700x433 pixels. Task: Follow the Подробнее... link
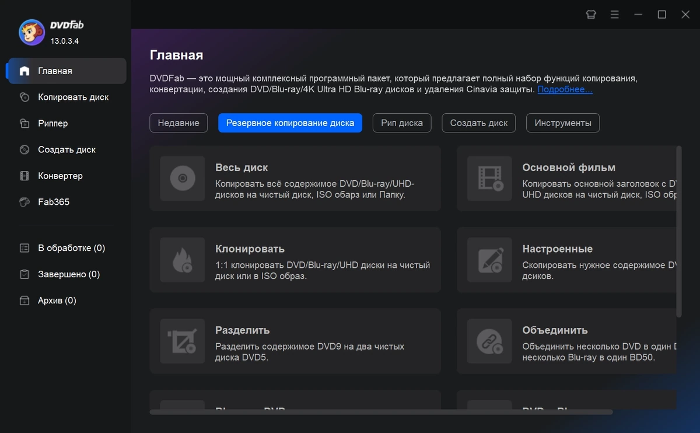[x=565, y=90]
